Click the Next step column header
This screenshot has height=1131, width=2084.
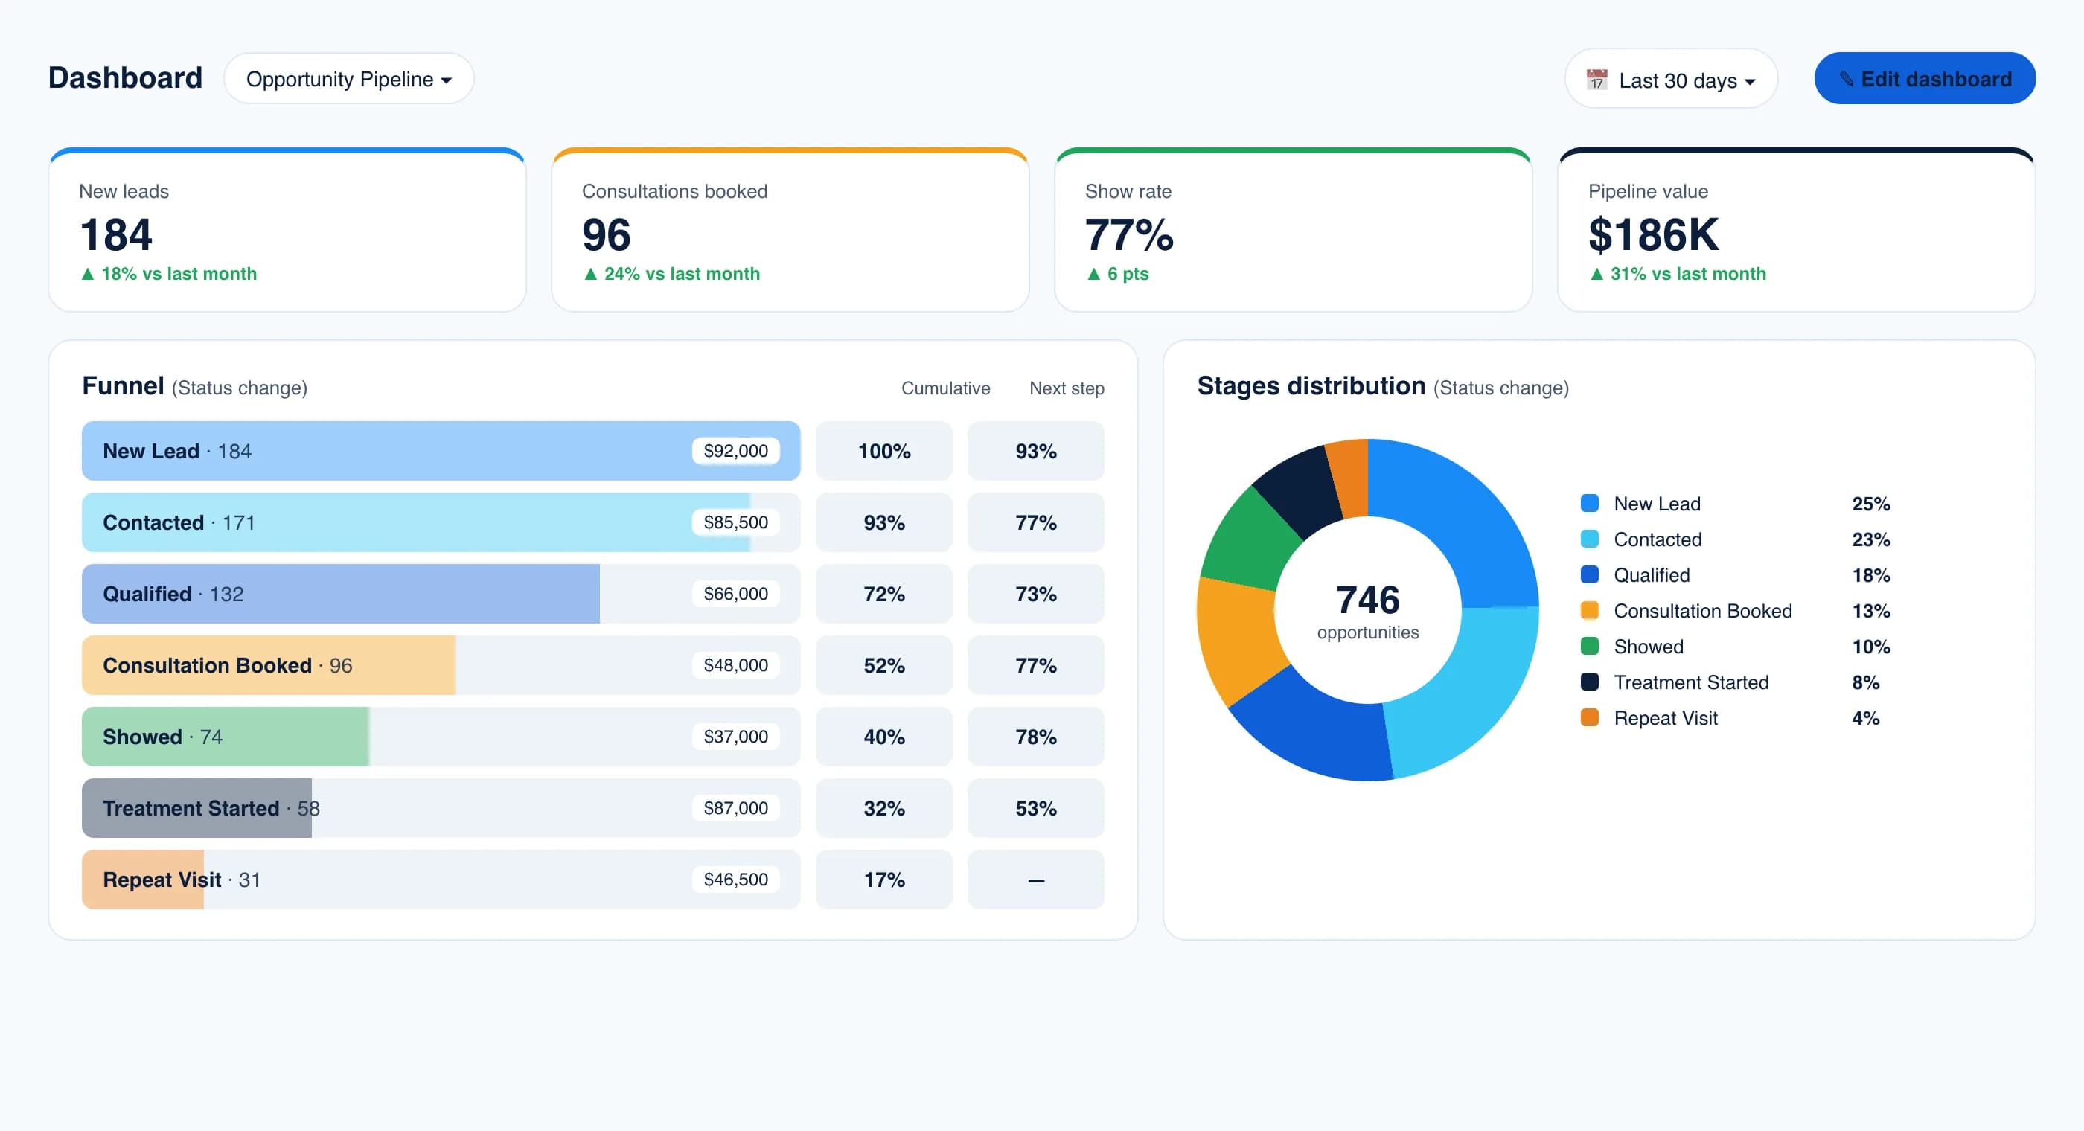(1067, 388)
